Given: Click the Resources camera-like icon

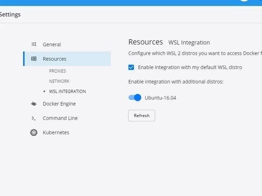Looking at the screenshot, I should (34, 59).
